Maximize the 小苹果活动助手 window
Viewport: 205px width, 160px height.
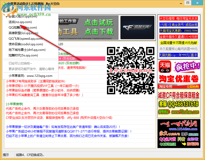(x=188, y=3)
